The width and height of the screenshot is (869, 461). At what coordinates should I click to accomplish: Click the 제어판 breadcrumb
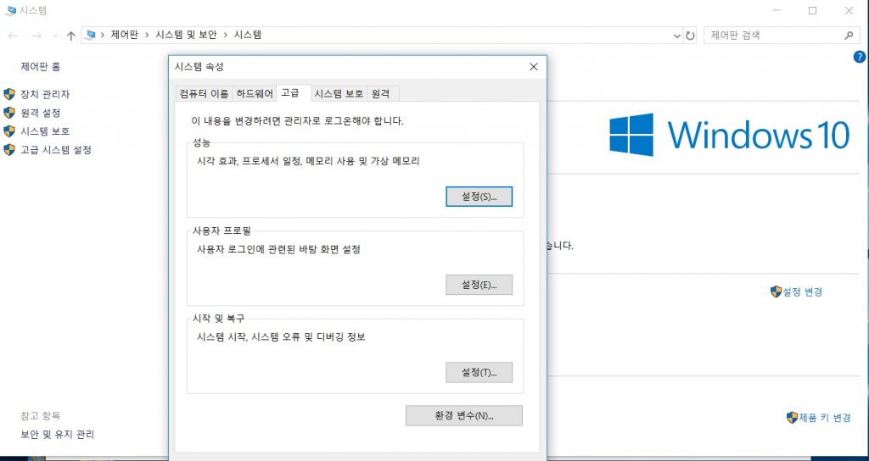[124, 35]
